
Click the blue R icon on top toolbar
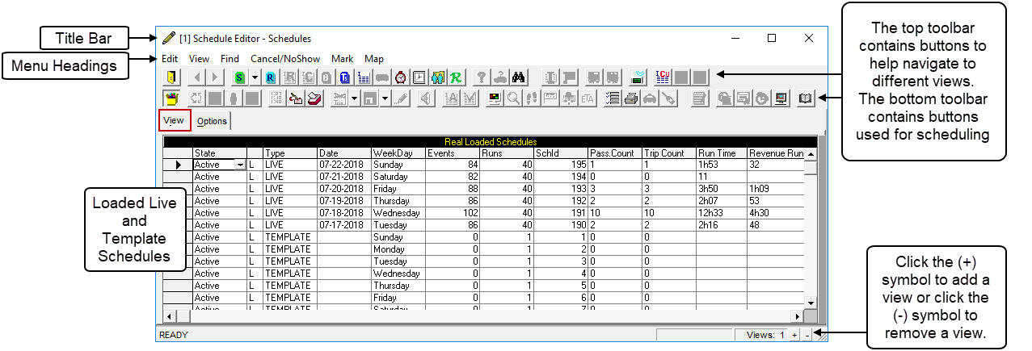tap(270, 77)
